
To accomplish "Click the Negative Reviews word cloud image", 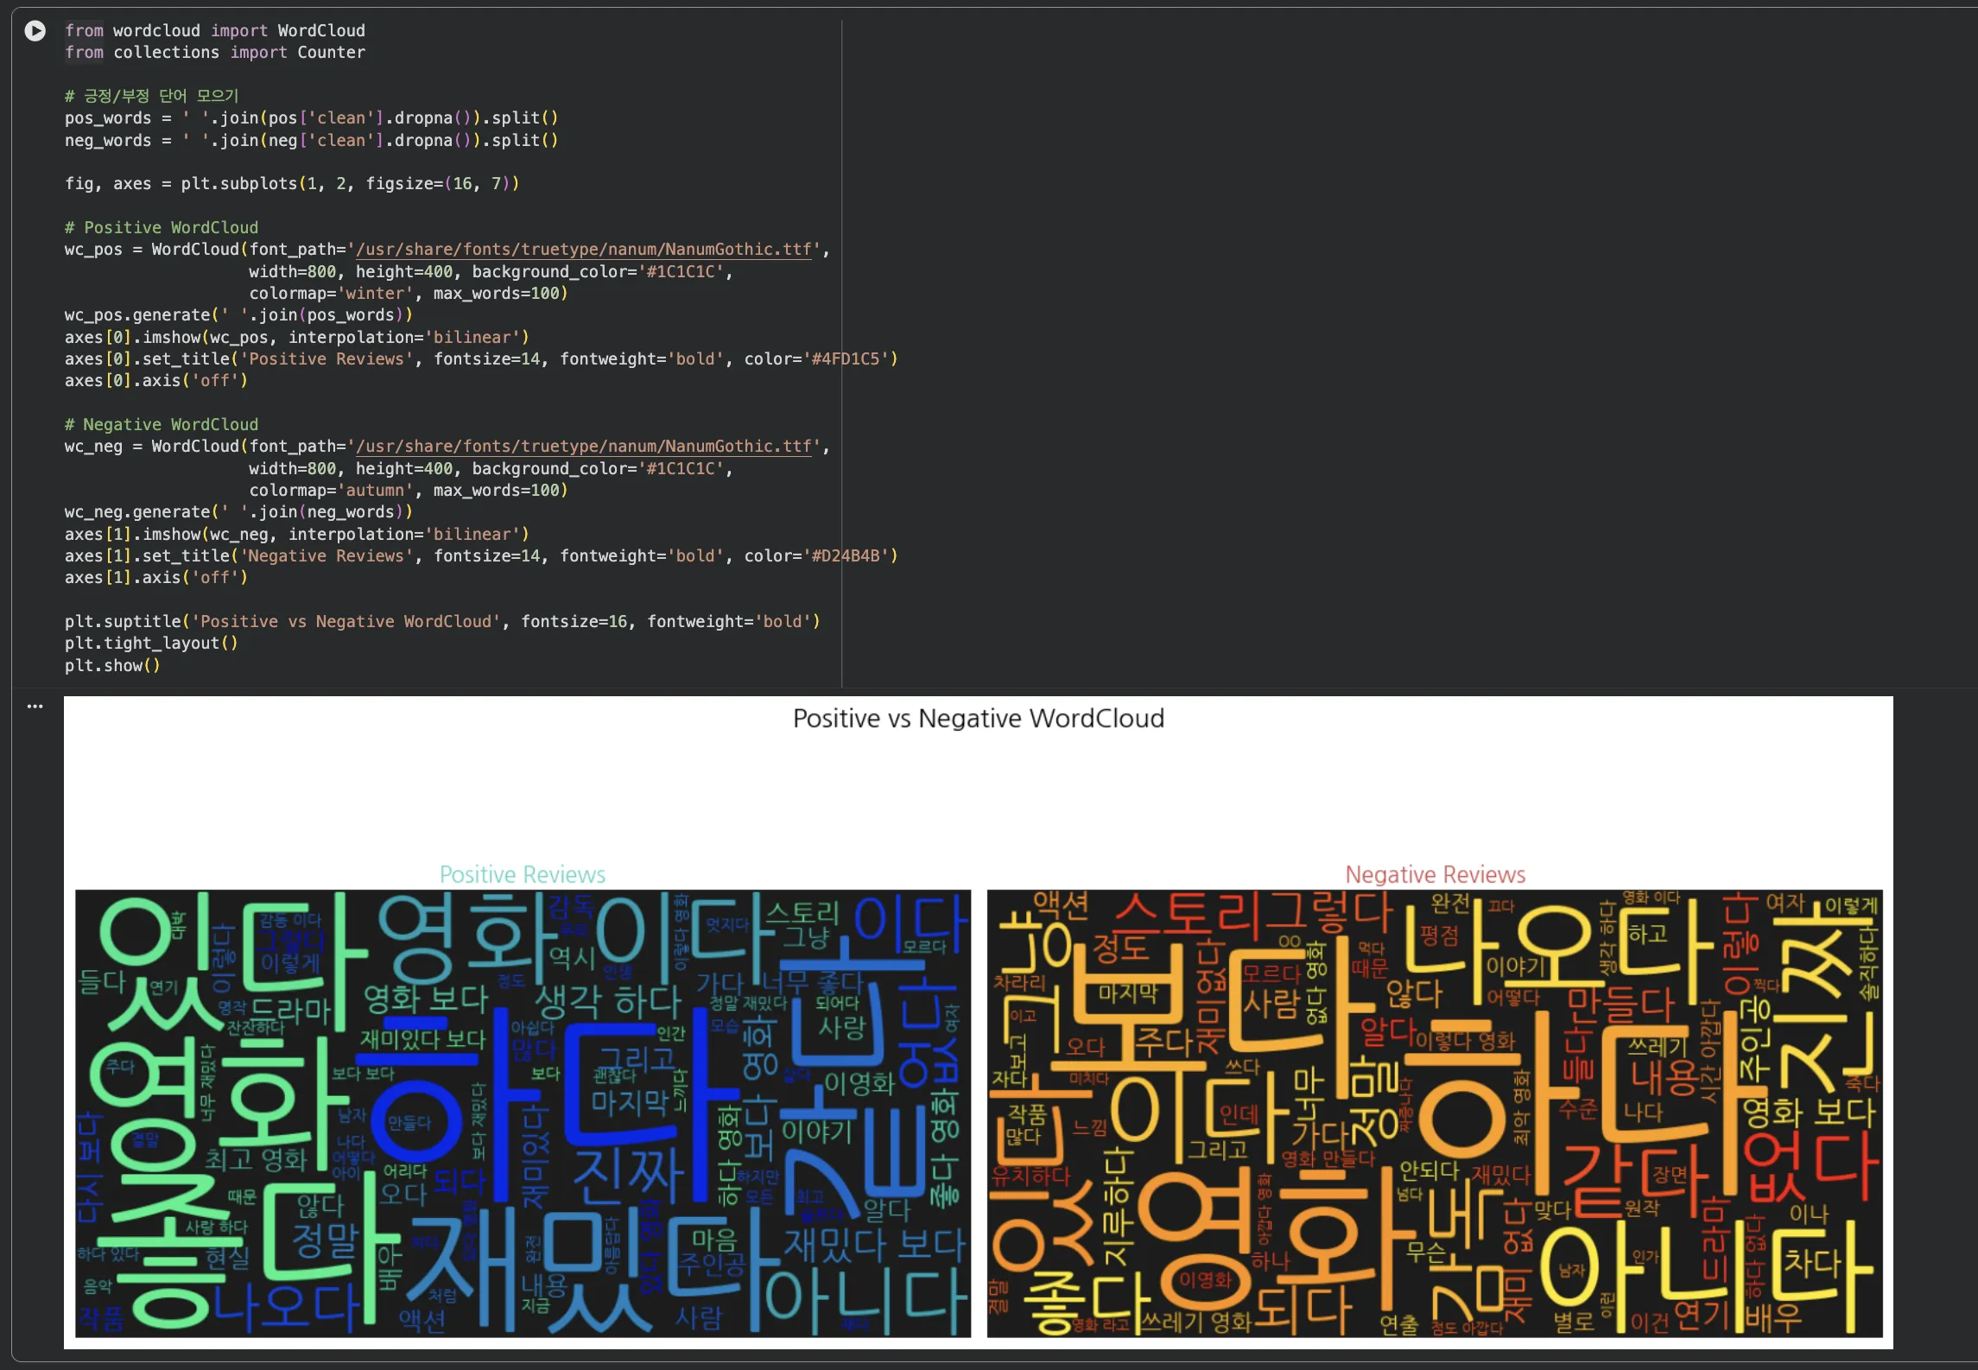I will tap(1435, 1113).
